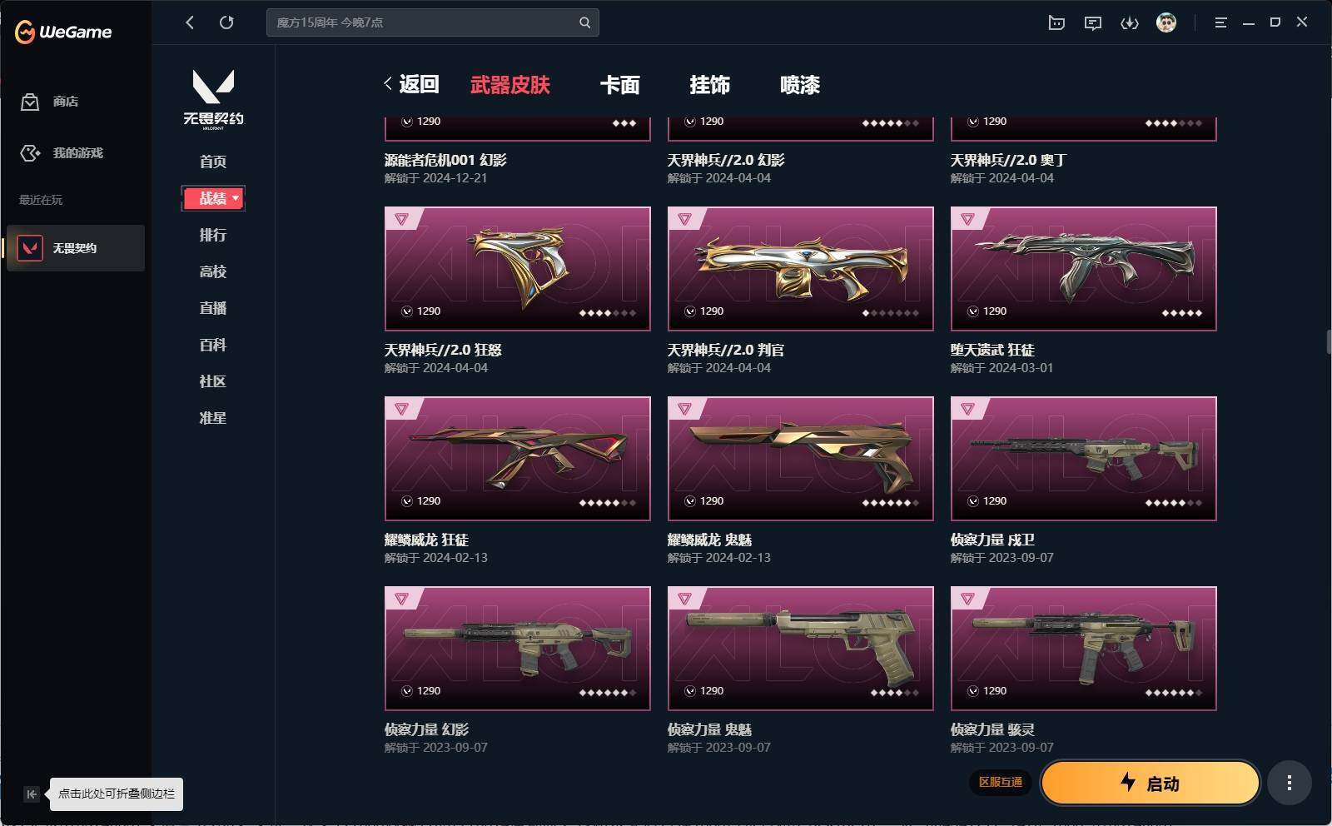Viewport: 1332px width, 826px height.
Task: Click the search magnifier icon
Action: pos(584,22)
